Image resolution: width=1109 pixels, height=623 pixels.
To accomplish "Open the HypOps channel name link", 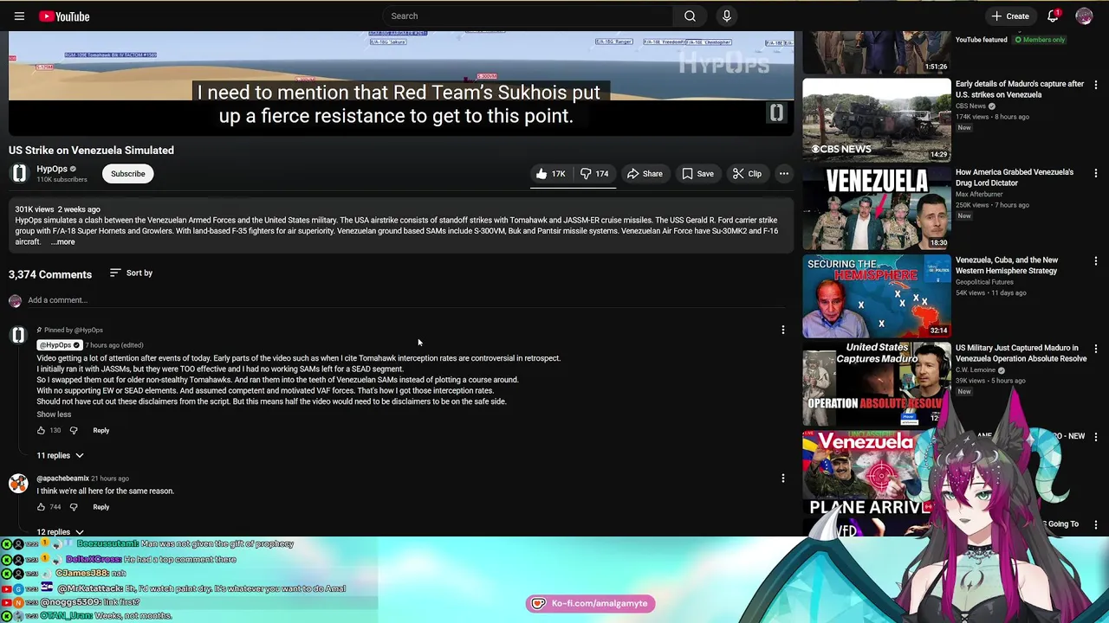I will [51, 169].
